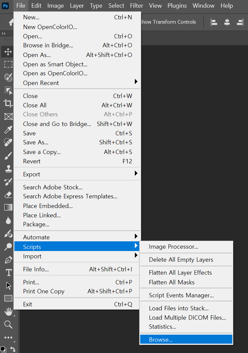Select the Crop tool
Screen dimensions: 248x353
click(8, 103)
